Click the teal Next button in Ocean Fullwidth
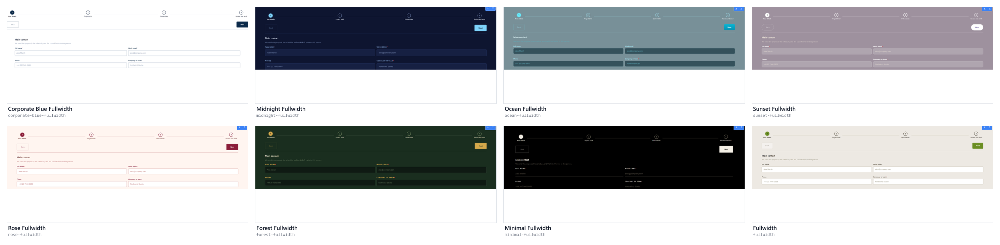Image resolution: width=1000 pixels, height=245 pixels. click(729, 27)
